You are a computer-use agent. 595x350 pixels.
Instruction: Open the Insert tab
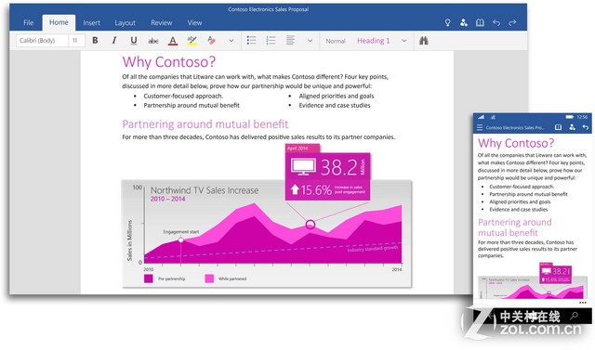coord(91,22)
